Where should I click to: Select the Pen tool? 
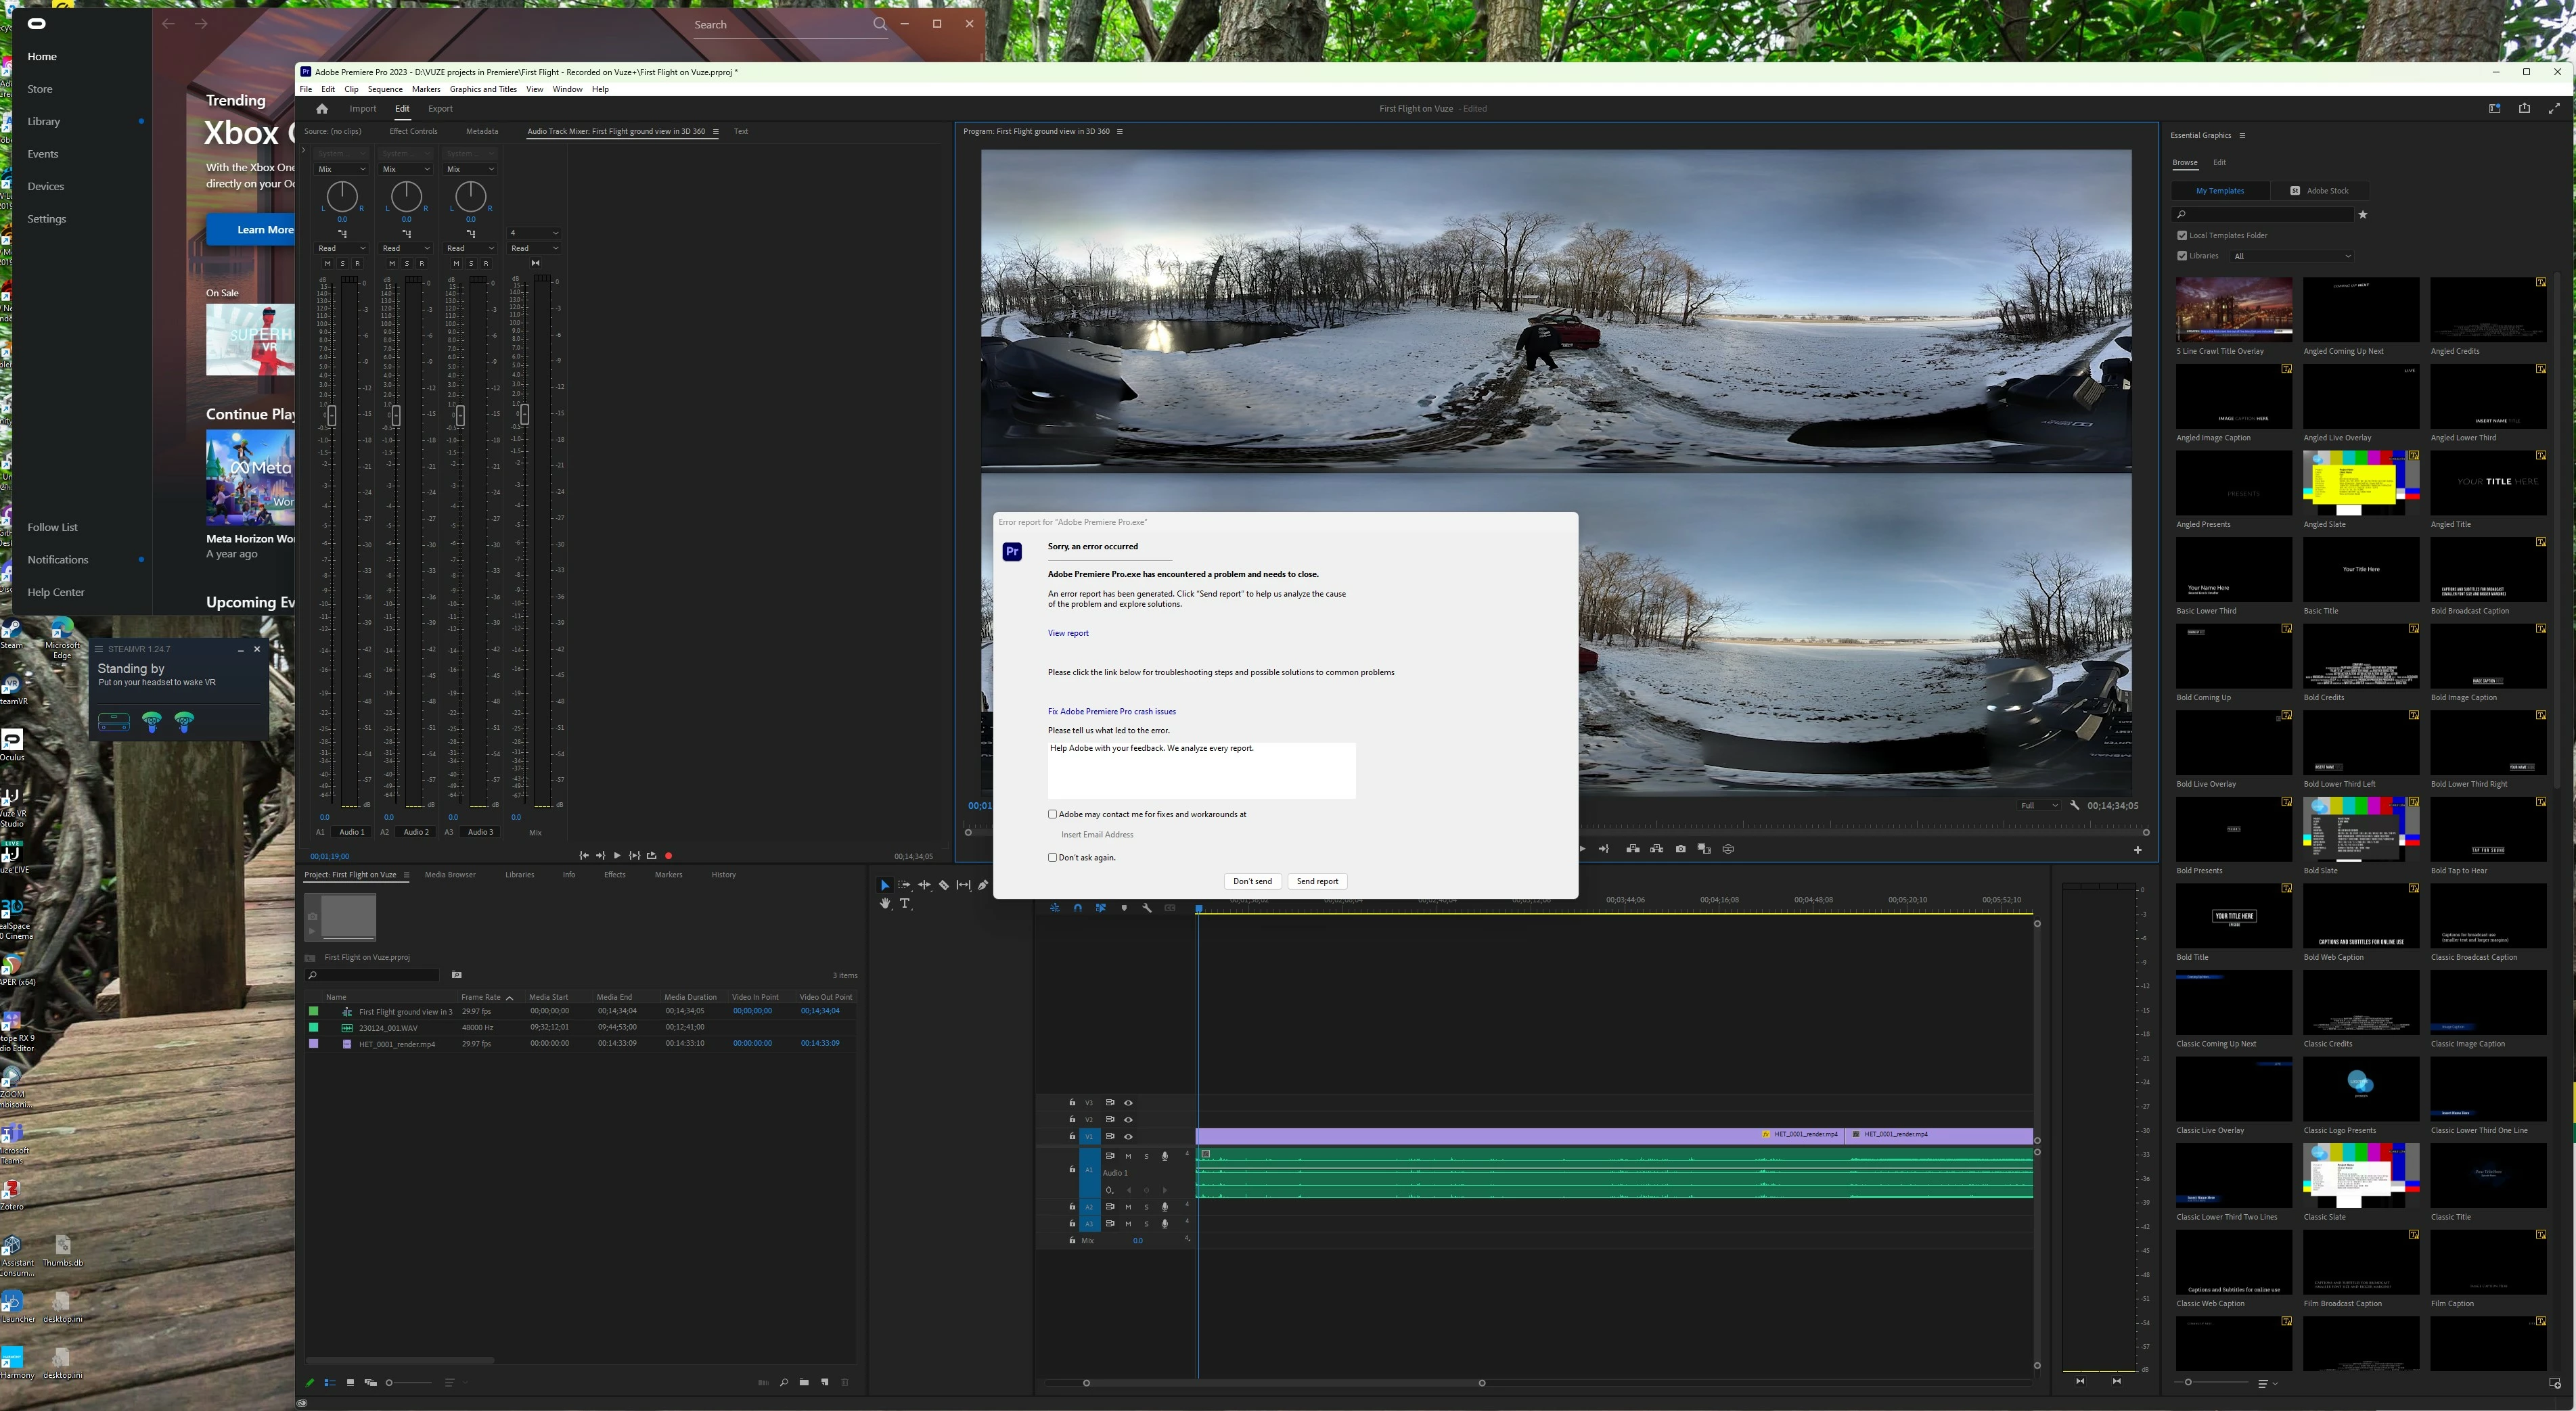coord(983,885)
